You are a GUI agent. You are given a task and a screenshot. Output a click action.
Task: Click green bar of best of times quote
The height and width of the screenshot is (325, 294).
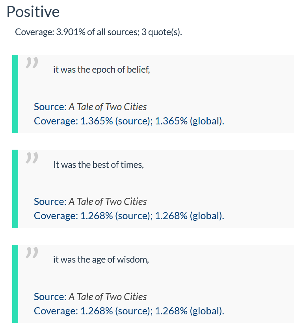(x=15, y=189)
